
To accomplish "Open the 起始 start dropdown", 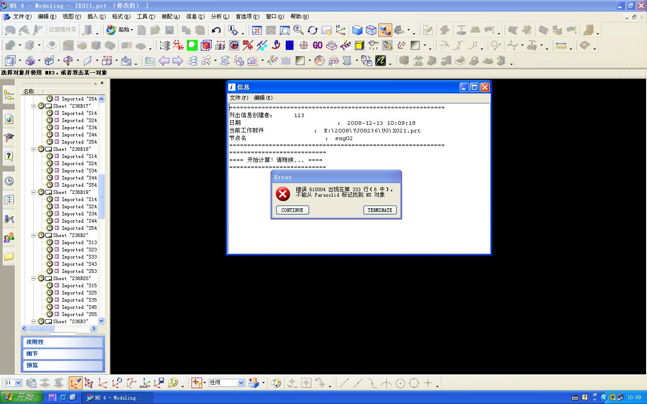I will coord(120,30).
